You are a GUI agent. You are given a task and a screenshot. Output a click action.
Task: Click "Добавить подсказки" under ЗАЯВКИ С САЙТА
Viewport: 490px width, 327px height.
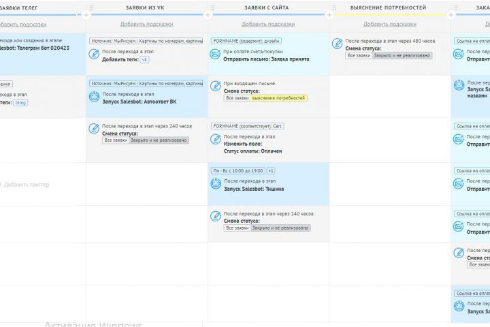click(268, 24)
